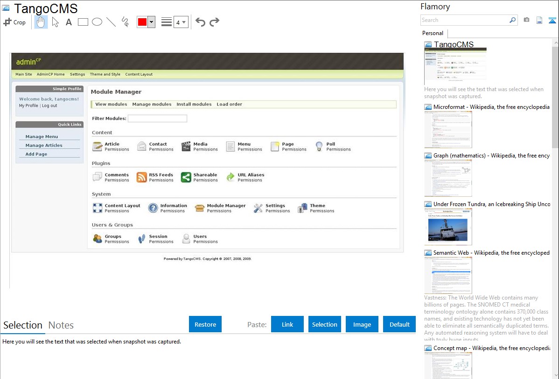Open the Microformat Wikipedia snapshot thumbnail
559x379 pixels.
click(x=448, y=129)
